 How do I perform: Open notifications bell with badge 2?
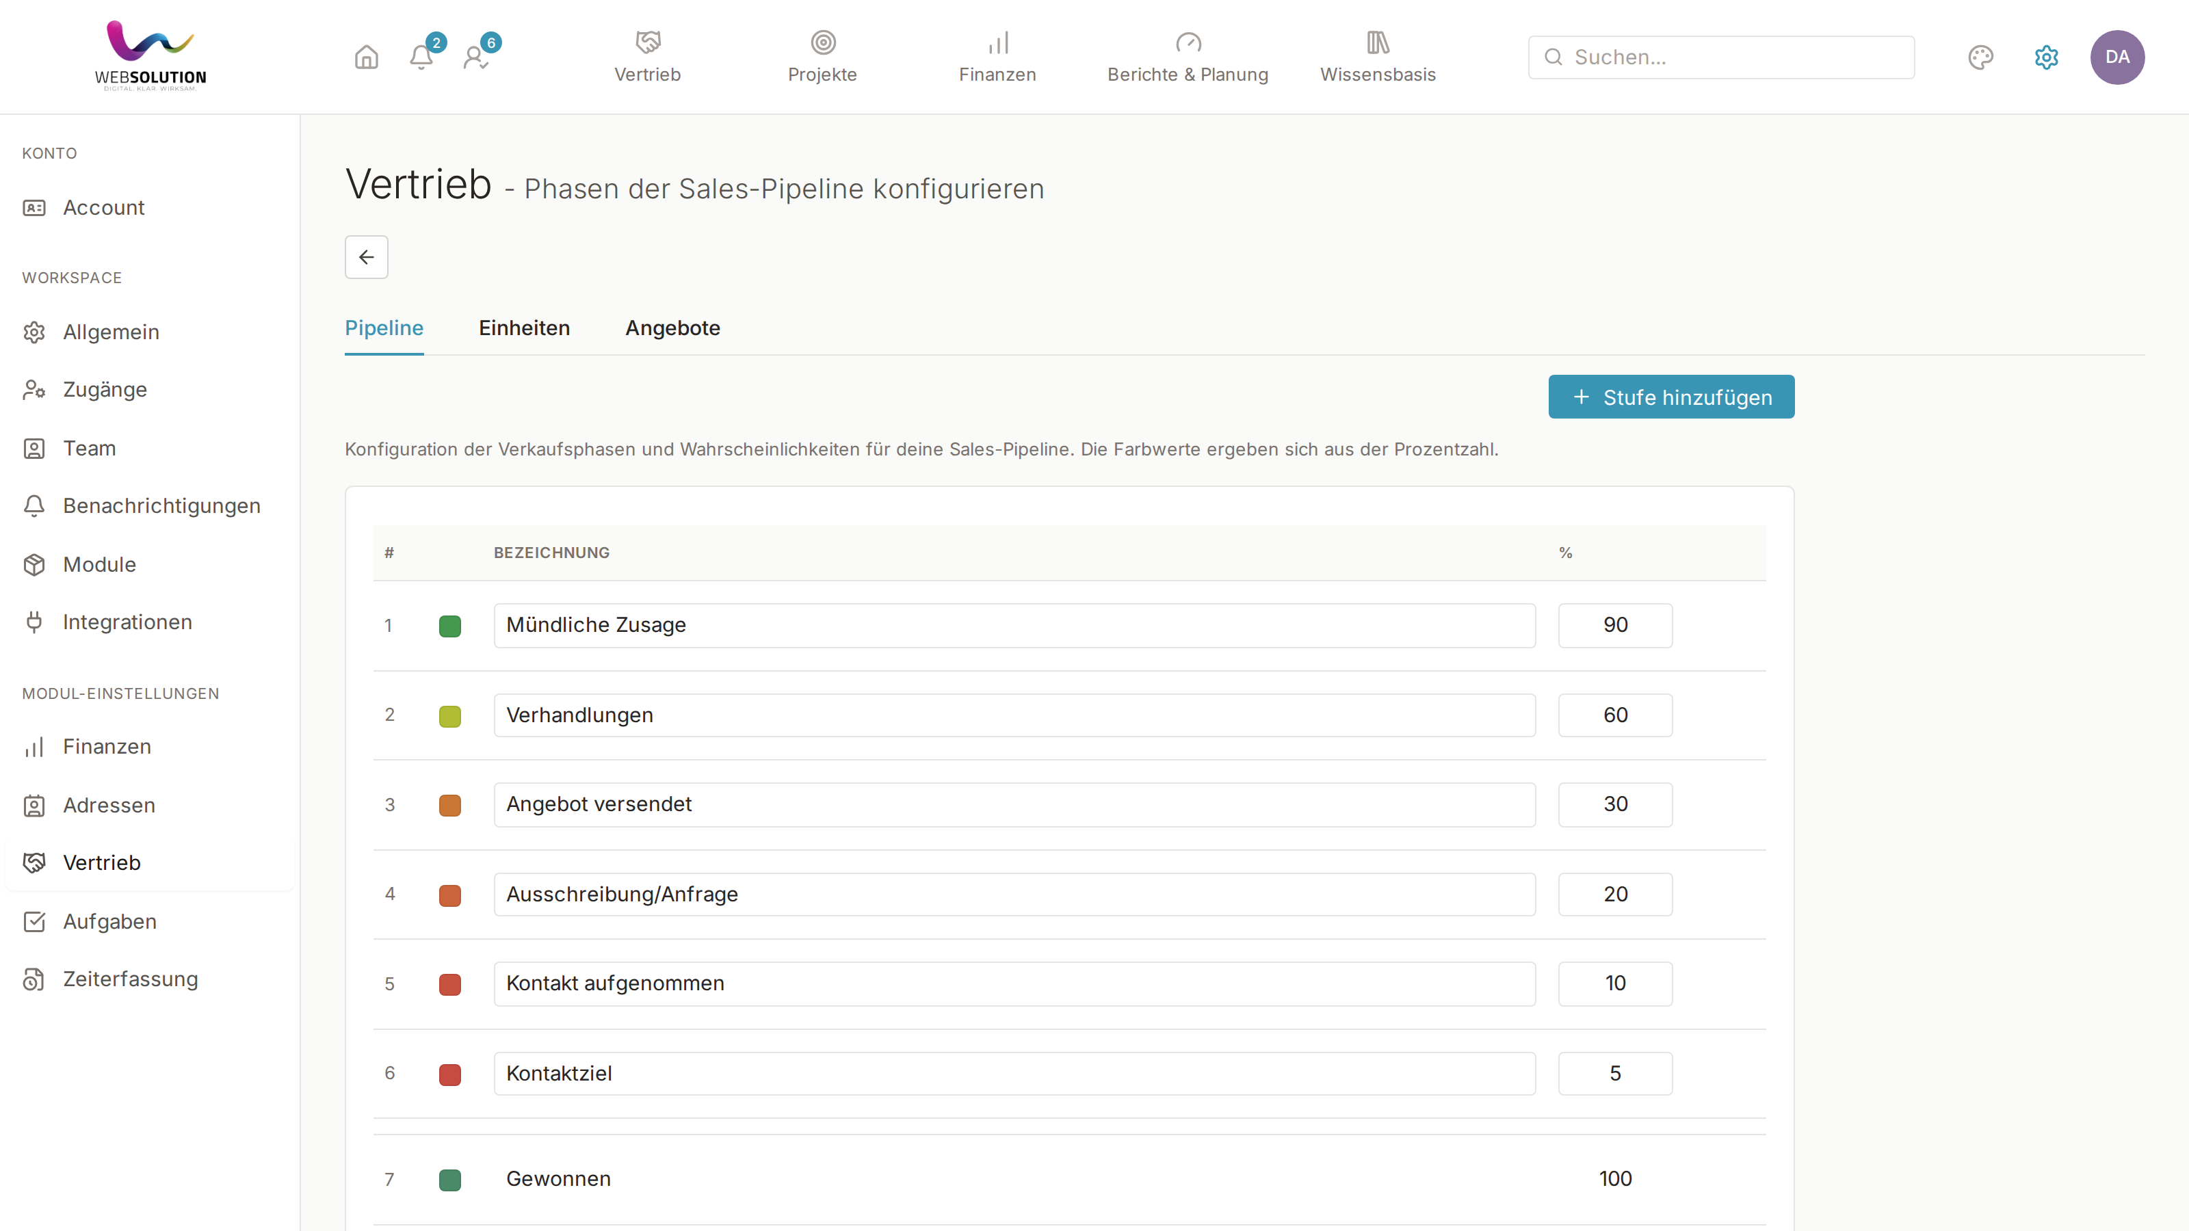point(421,57)
